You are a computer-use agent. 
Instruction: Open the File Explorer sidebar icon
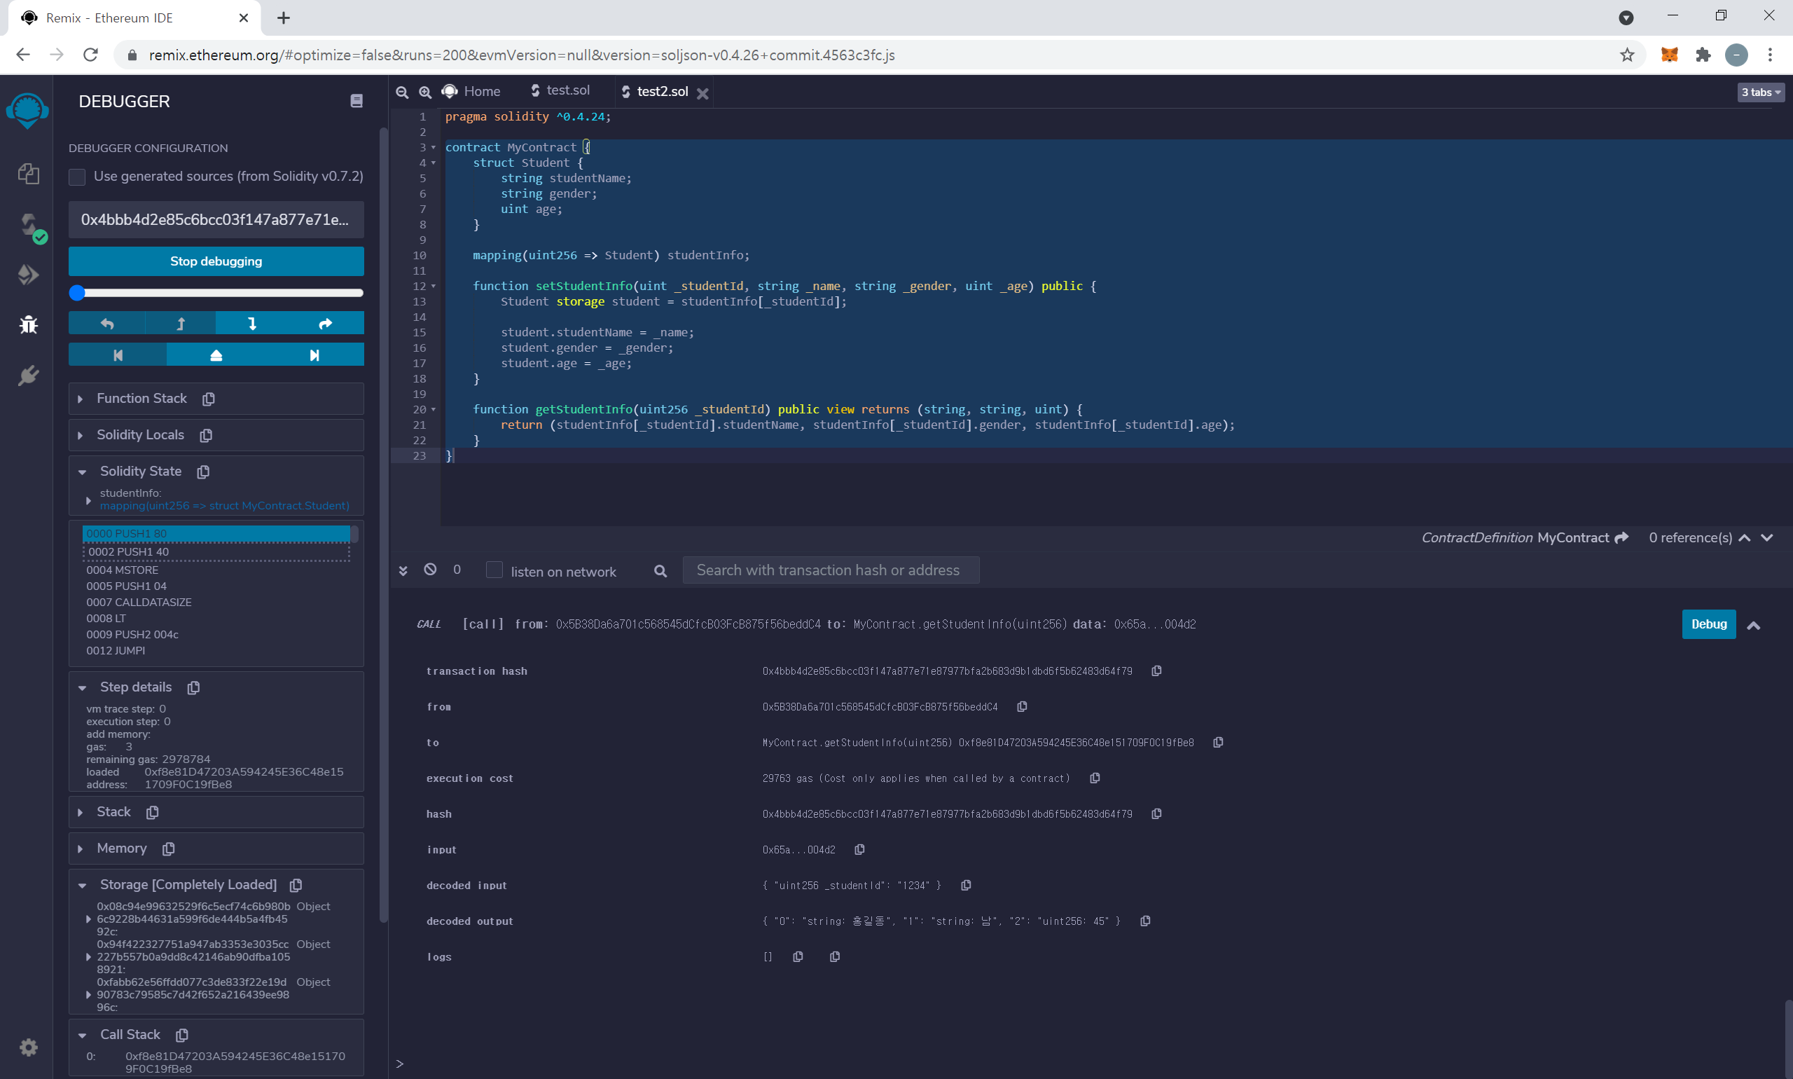[x=28, y=174]
